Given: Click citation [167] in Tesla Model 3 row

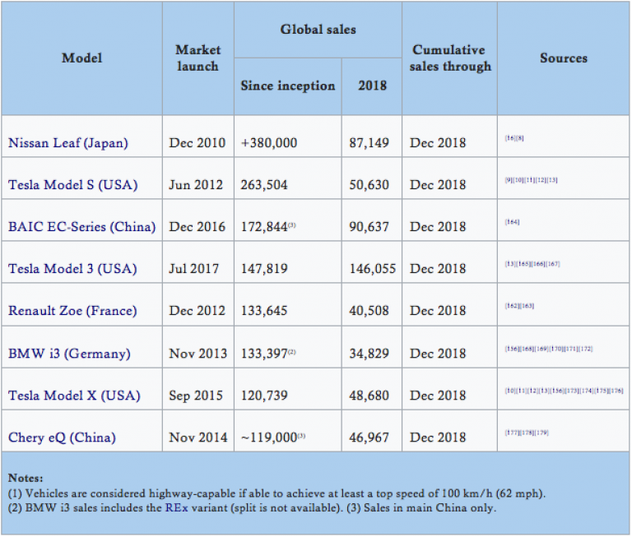Looking at the screenshot, I should 555,264.
